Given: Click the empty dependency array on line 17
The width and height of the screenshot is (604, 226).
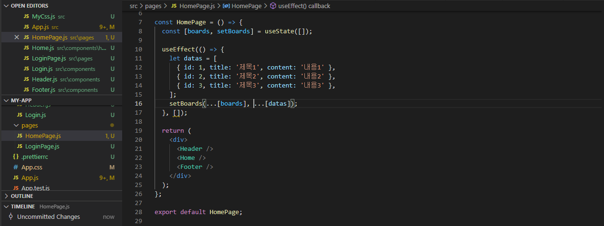Looking at the screenshot, I should click(177, 113).
